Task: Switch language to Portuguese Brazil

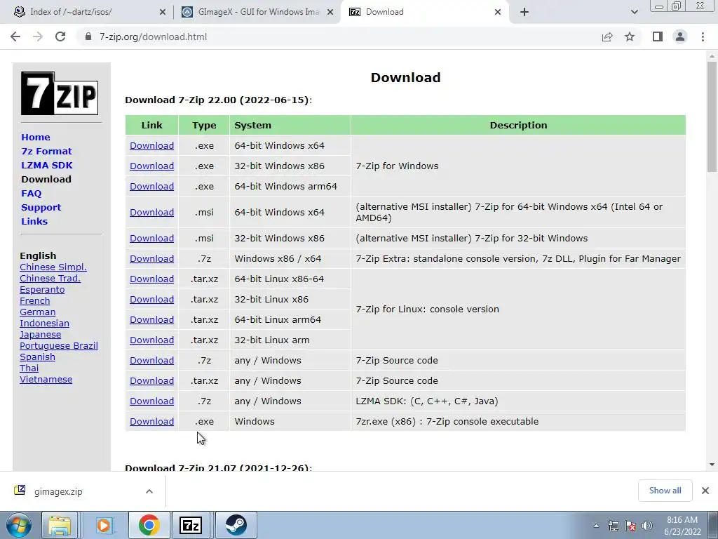Action: coord(59,345)
